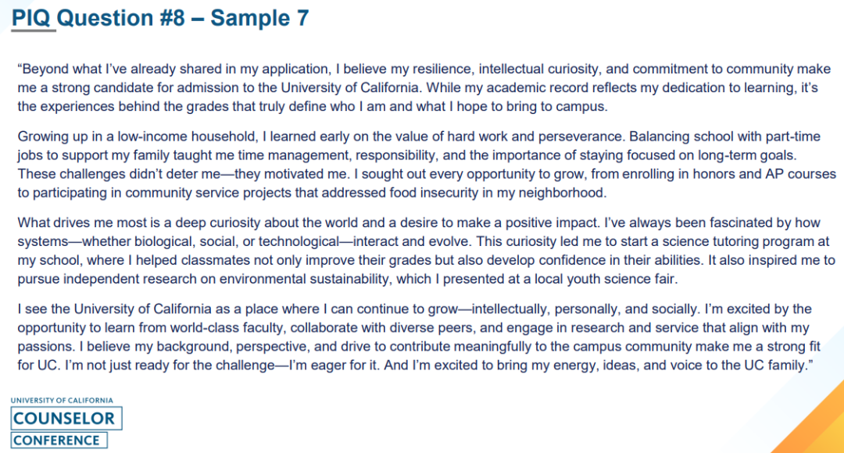
Task: Click the "UNIVERSITY OF CALIFORNIA" text above the logo
Action: [x=62, y=401]
